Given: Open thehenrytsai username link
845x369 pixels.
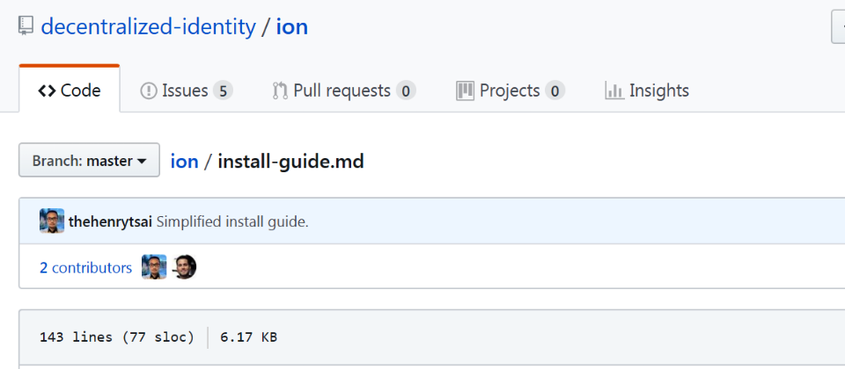Looking at the screenshot, I should (x=111, y=221).
